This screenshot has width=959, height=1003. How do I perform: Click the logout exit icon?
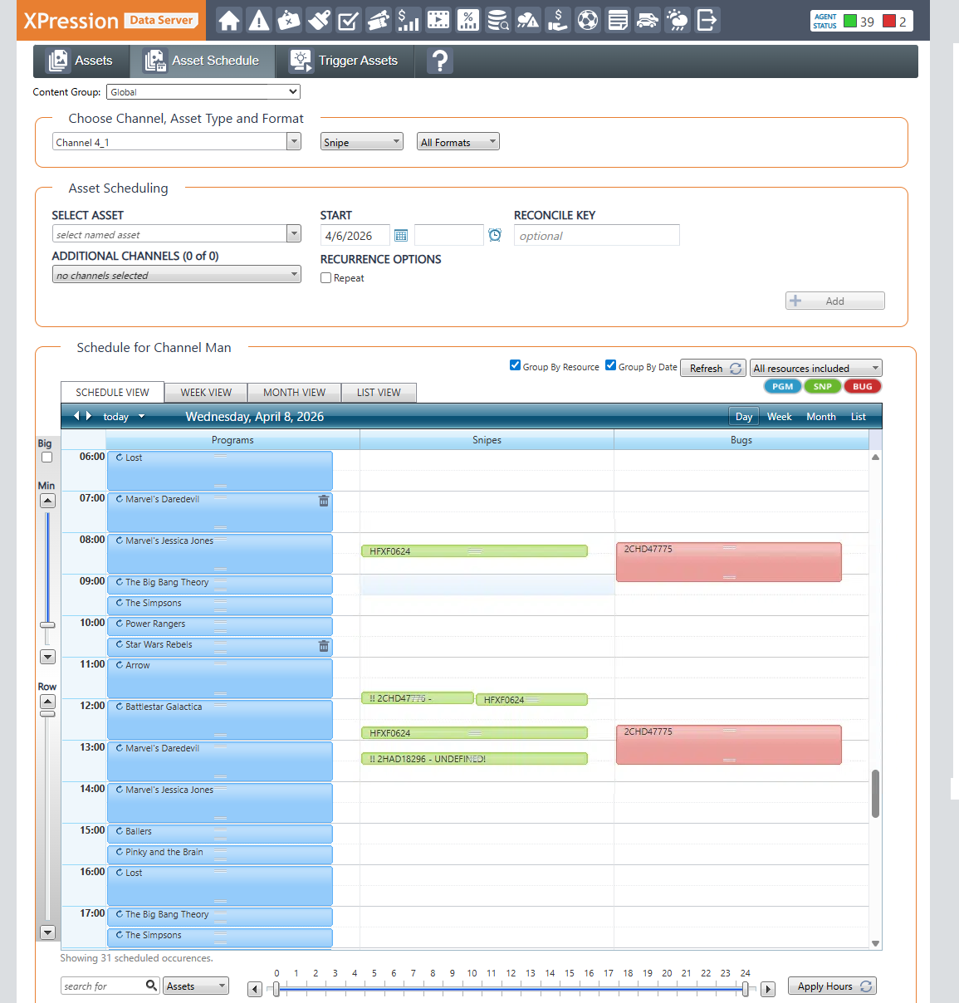pyautogui.click(x=707, y=20)
